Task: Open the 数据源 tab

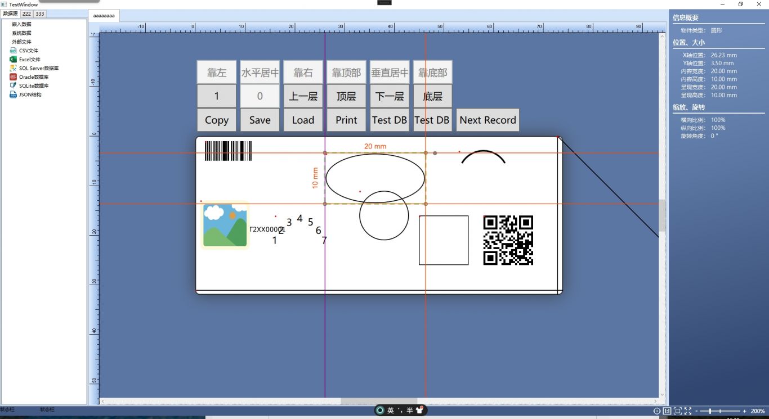Action: point(10,13)
